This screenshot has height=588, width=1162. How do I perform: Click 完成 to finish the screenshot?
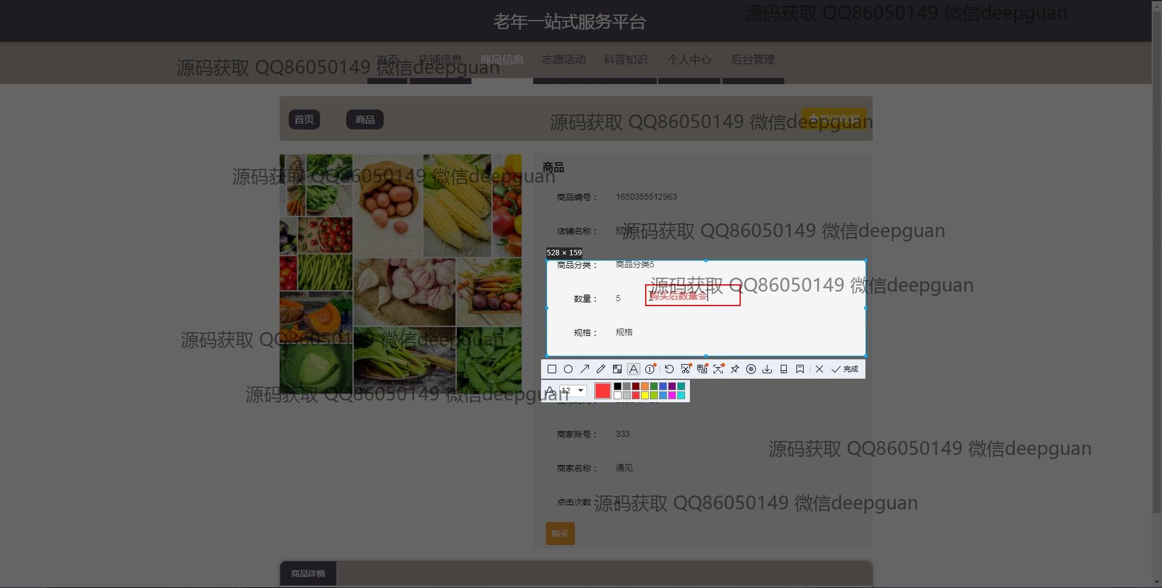845,369
